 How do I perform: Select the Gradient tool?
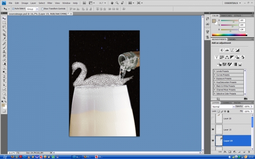click(x=4, y=64)
